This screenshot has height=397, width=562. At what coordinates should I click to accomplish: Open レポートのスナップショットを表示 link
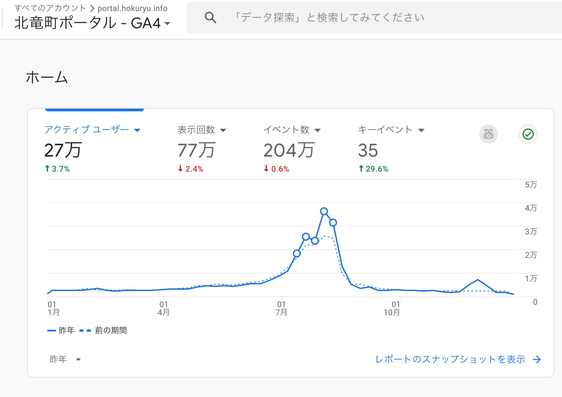[450, 359]
